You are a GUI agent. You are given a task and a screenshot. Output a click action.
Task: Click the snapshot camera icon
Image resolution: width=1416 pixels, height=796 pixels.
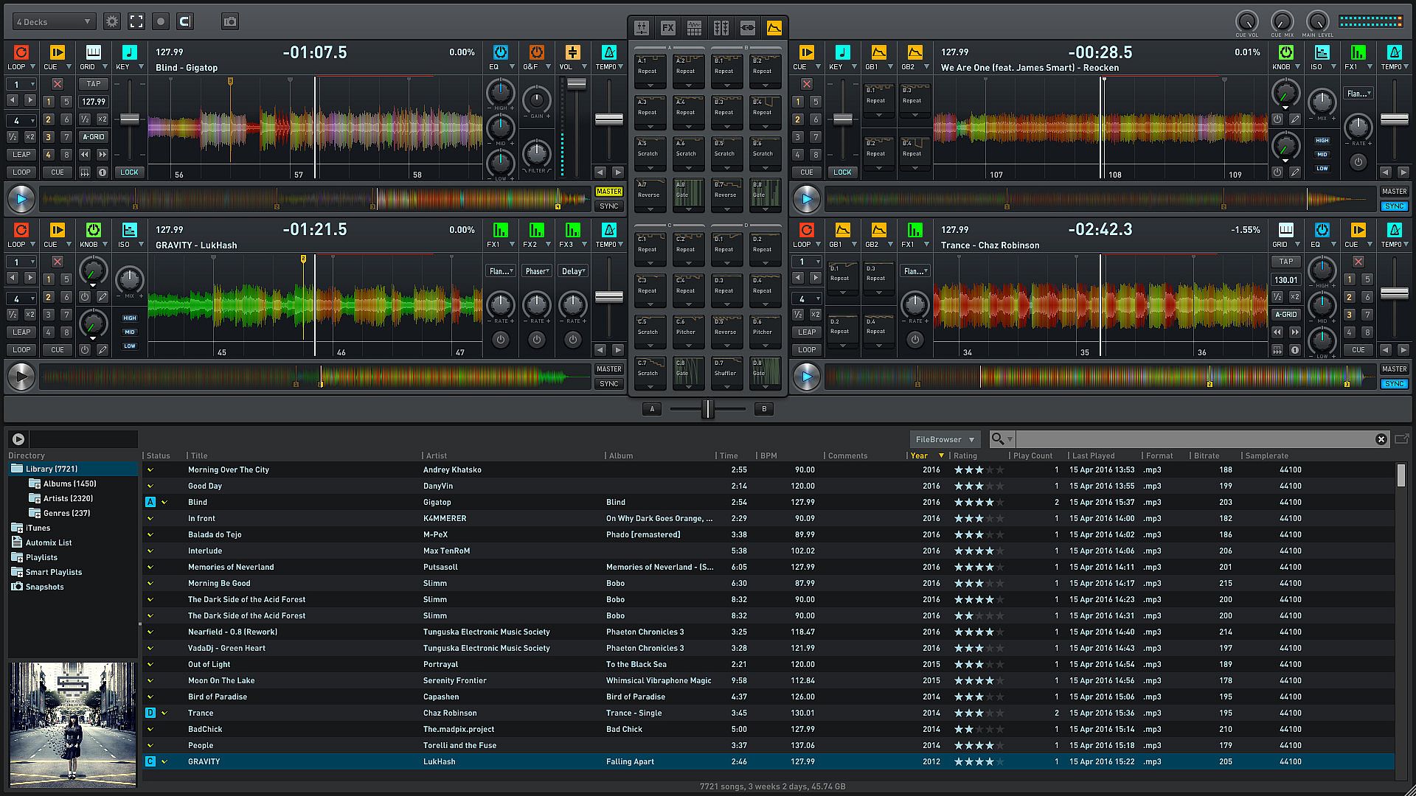(230, 22)
